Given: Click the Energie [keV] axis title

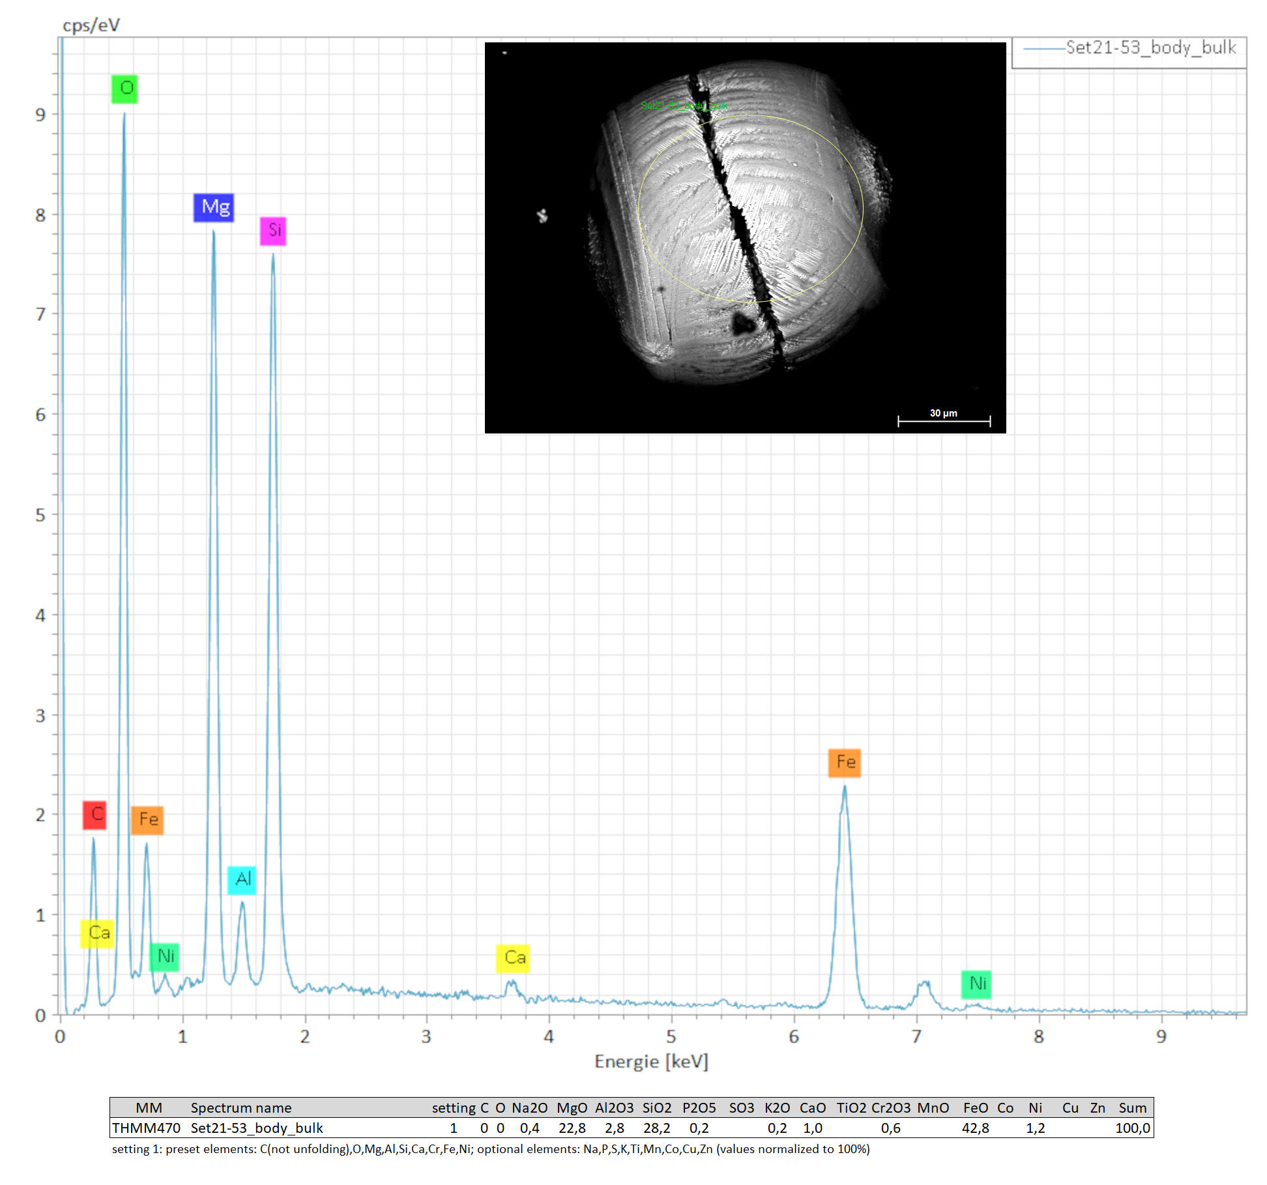Looking at the screenshot, I should tap(651, 1062).
